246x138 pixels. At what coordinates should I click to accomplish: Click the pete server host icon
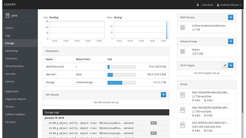8,15
